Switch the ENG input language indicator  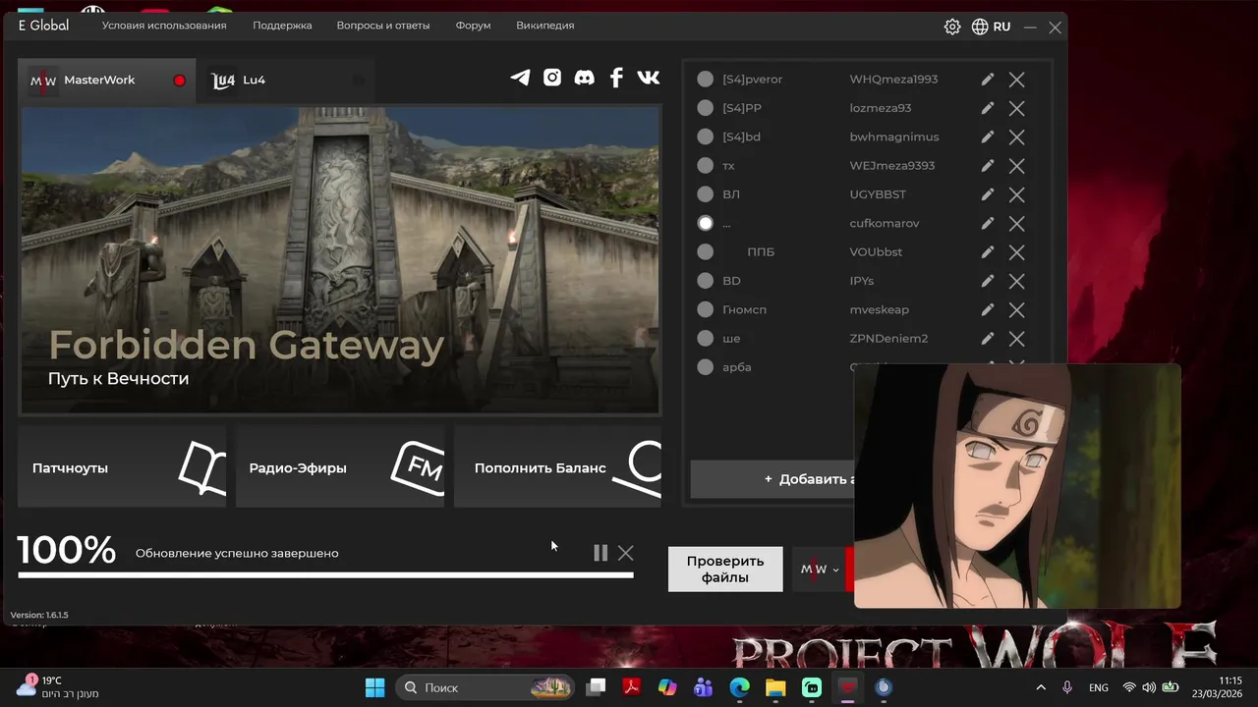click(x=1099, y=687)
